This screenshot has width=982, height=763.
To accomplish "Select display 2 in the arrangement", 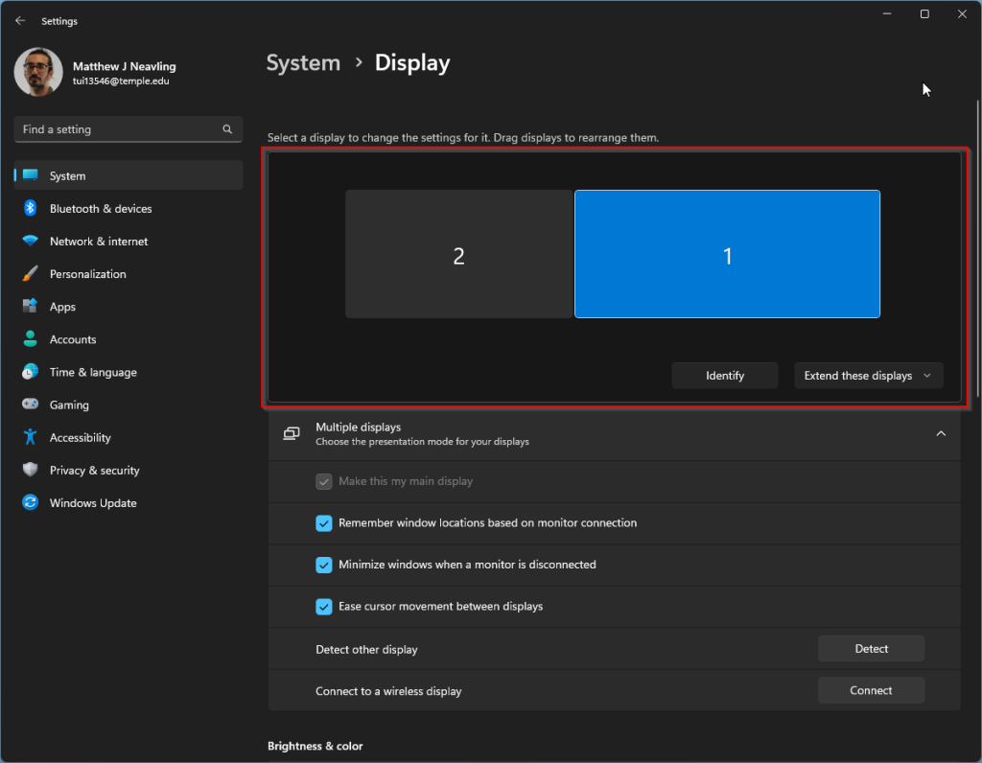I will pyautogui.click(x=458, y=254).
